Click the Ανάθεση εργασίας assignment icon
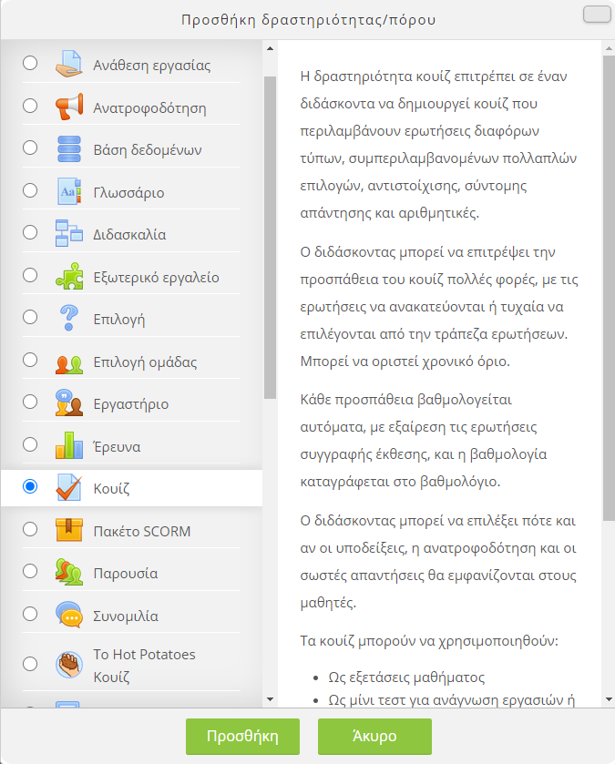 68,64
